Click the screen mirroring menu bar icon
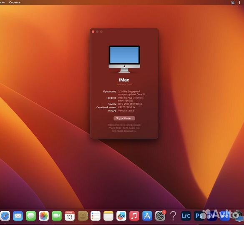 [x=233, y=2]
